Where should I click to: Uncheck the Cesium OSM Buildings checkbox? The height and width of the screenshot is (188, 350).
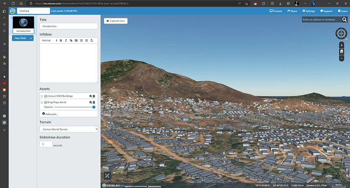(45, 96)
